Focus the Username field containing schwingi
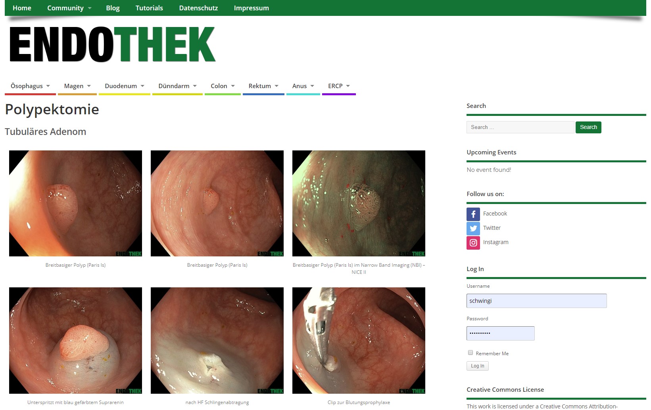This screenshot has height=410, width=651. tap(537, 301)
